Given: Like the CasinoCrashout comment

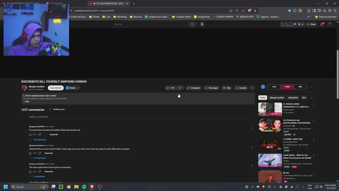Looking at the screenshot, I should 30,153.
